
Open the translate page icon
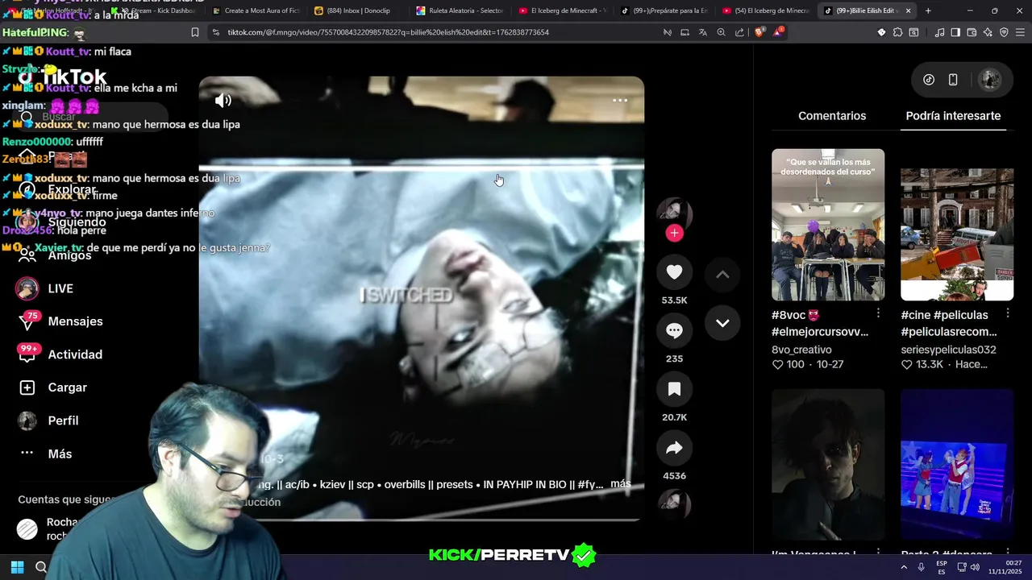[702, 32]
